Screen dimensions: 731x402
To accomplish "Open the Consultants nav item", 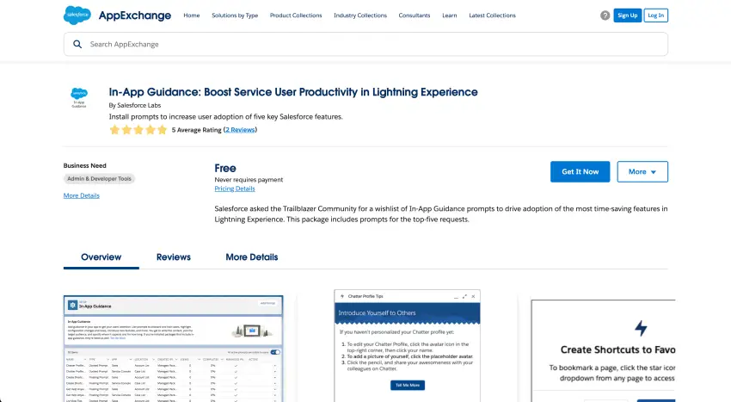I will click(x=415, y=15).
